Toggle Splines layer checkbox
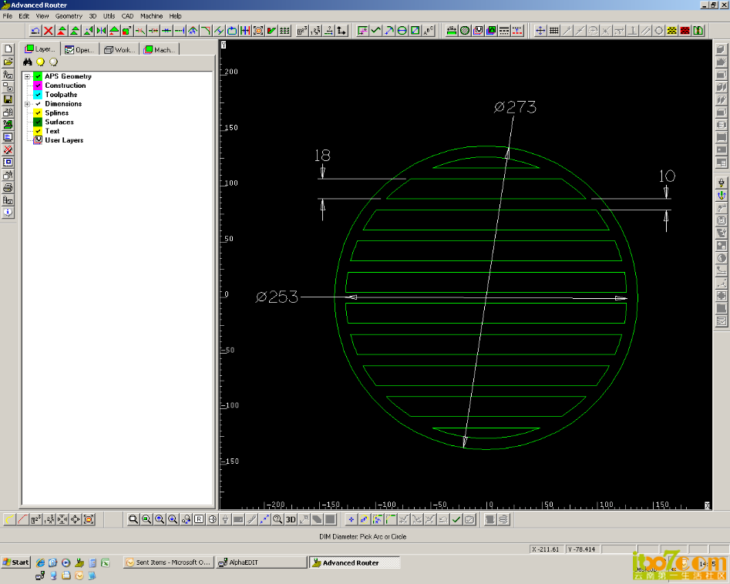Screen dimensions: 730x584 point(38,113)
